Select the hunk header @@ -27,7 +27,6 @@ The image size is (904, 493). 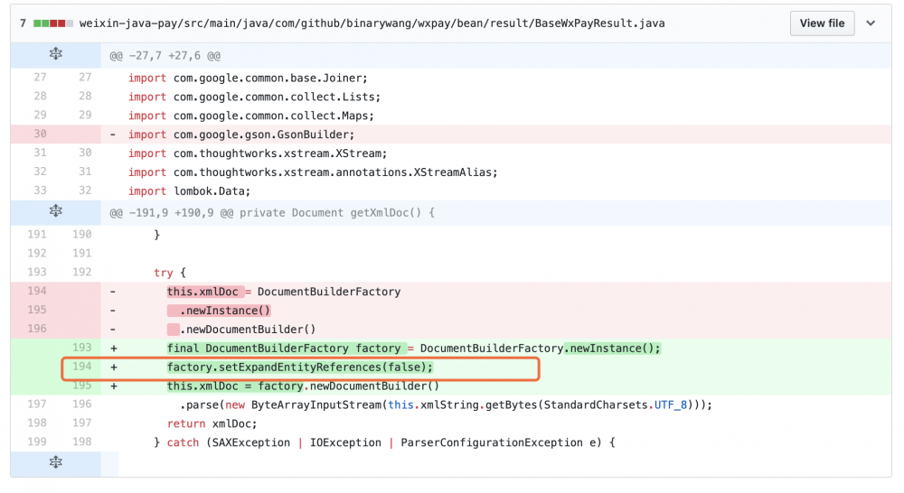coord(165,56)
